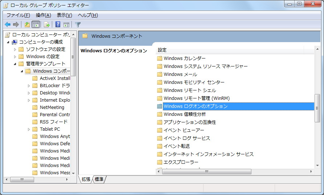Select Windows Anytime in the tree
Viewport: 324px width, 195px height.
coord(55,136)
